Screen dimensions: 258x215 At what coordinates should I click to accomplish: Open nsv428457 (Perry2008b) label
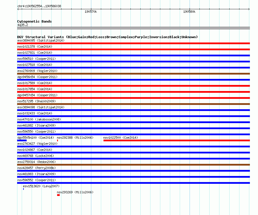pos(37,168)
